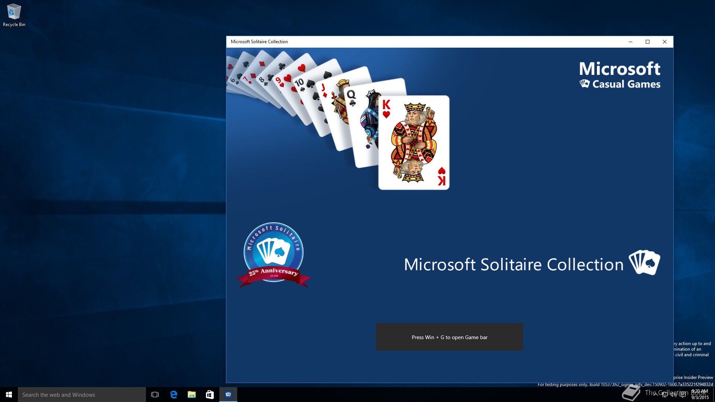Open File Explorer from the taskbar
The width and height of the screenshot is (715, 402).
click(192, 395)
